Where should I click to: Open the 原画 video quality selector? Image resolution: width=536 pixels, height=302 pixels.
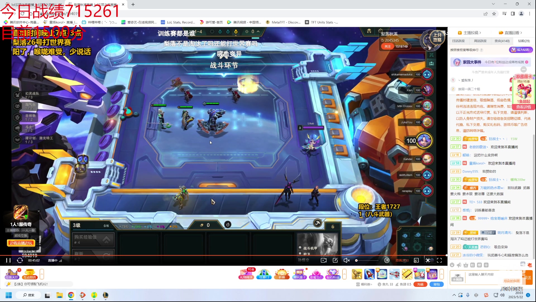click(x=402, y=260)
